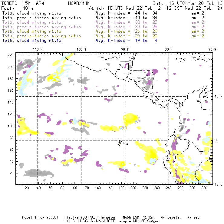This screenshot has height=224, width=224.
Task: Click the x-axis tick label '320'
Action: point(204,188)
